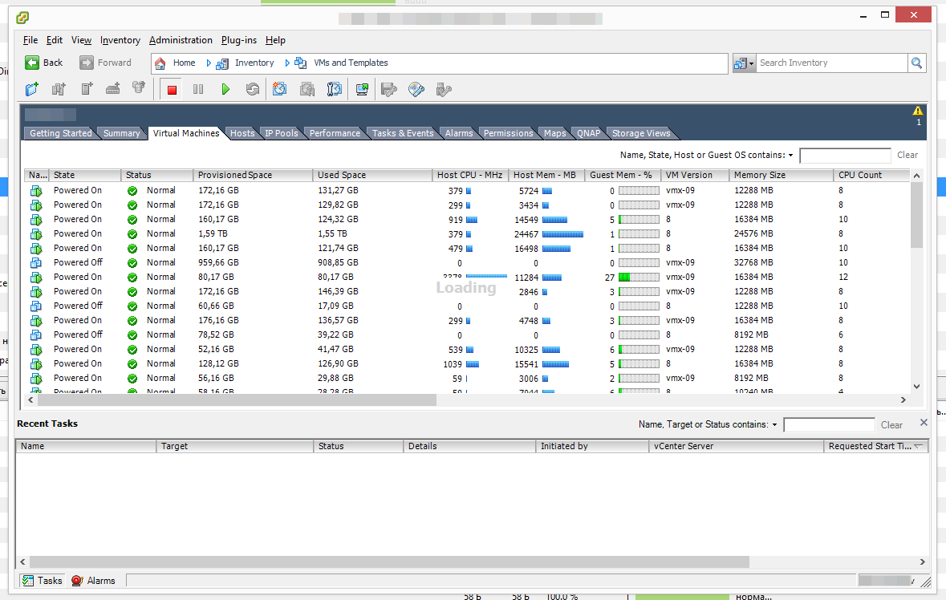Screen dimensions: 946x600
Task: Click the Back navigation button
Action: click(x=44, y=63)
